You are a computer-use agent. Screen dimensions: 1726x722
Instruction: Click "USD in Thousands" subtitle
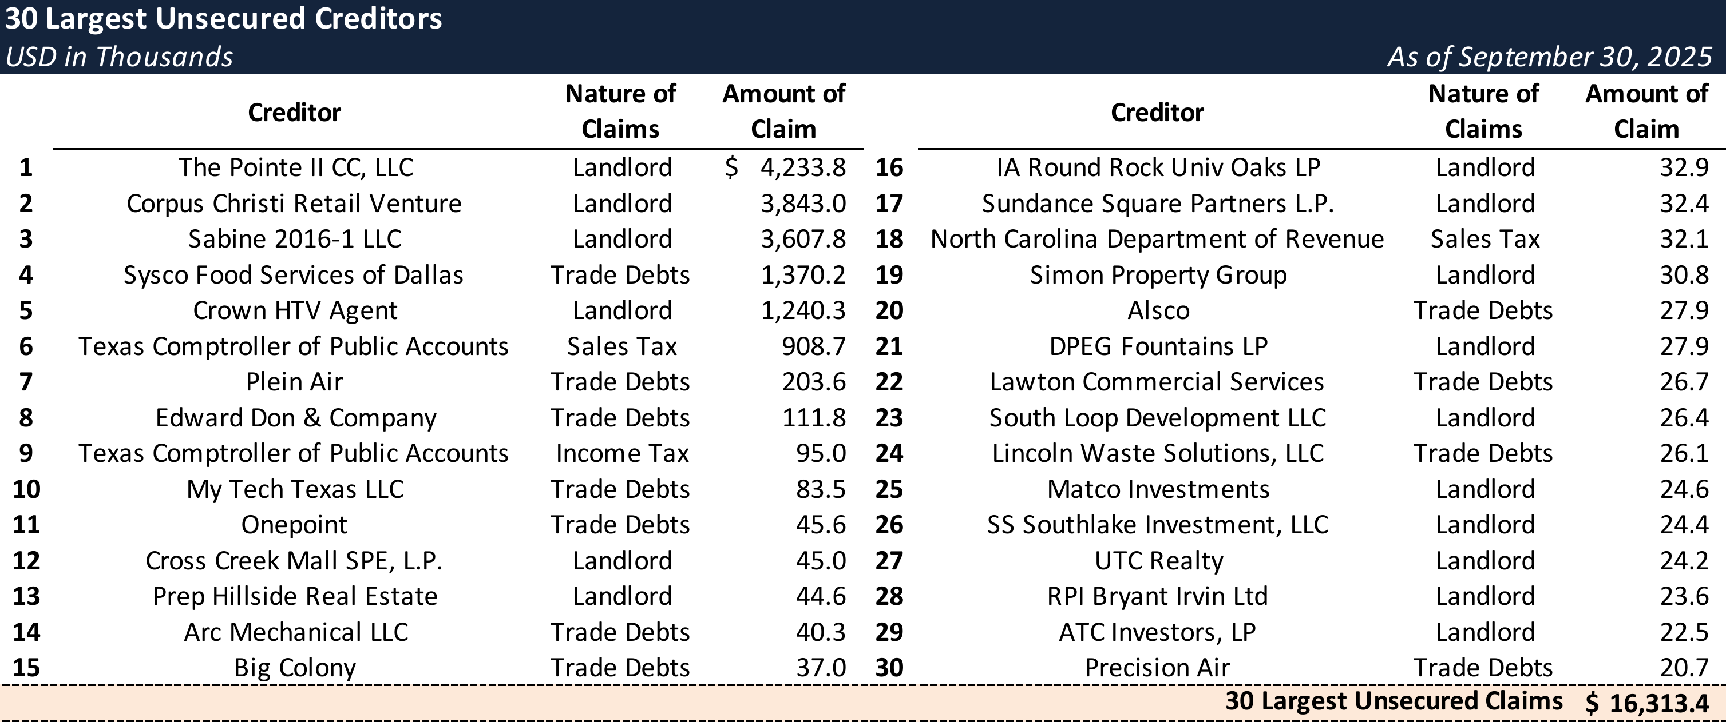119,57
